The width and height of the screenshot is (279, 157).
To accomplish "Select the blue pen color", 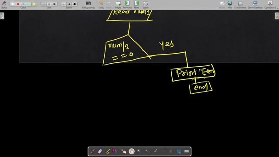I will point(23,4).
